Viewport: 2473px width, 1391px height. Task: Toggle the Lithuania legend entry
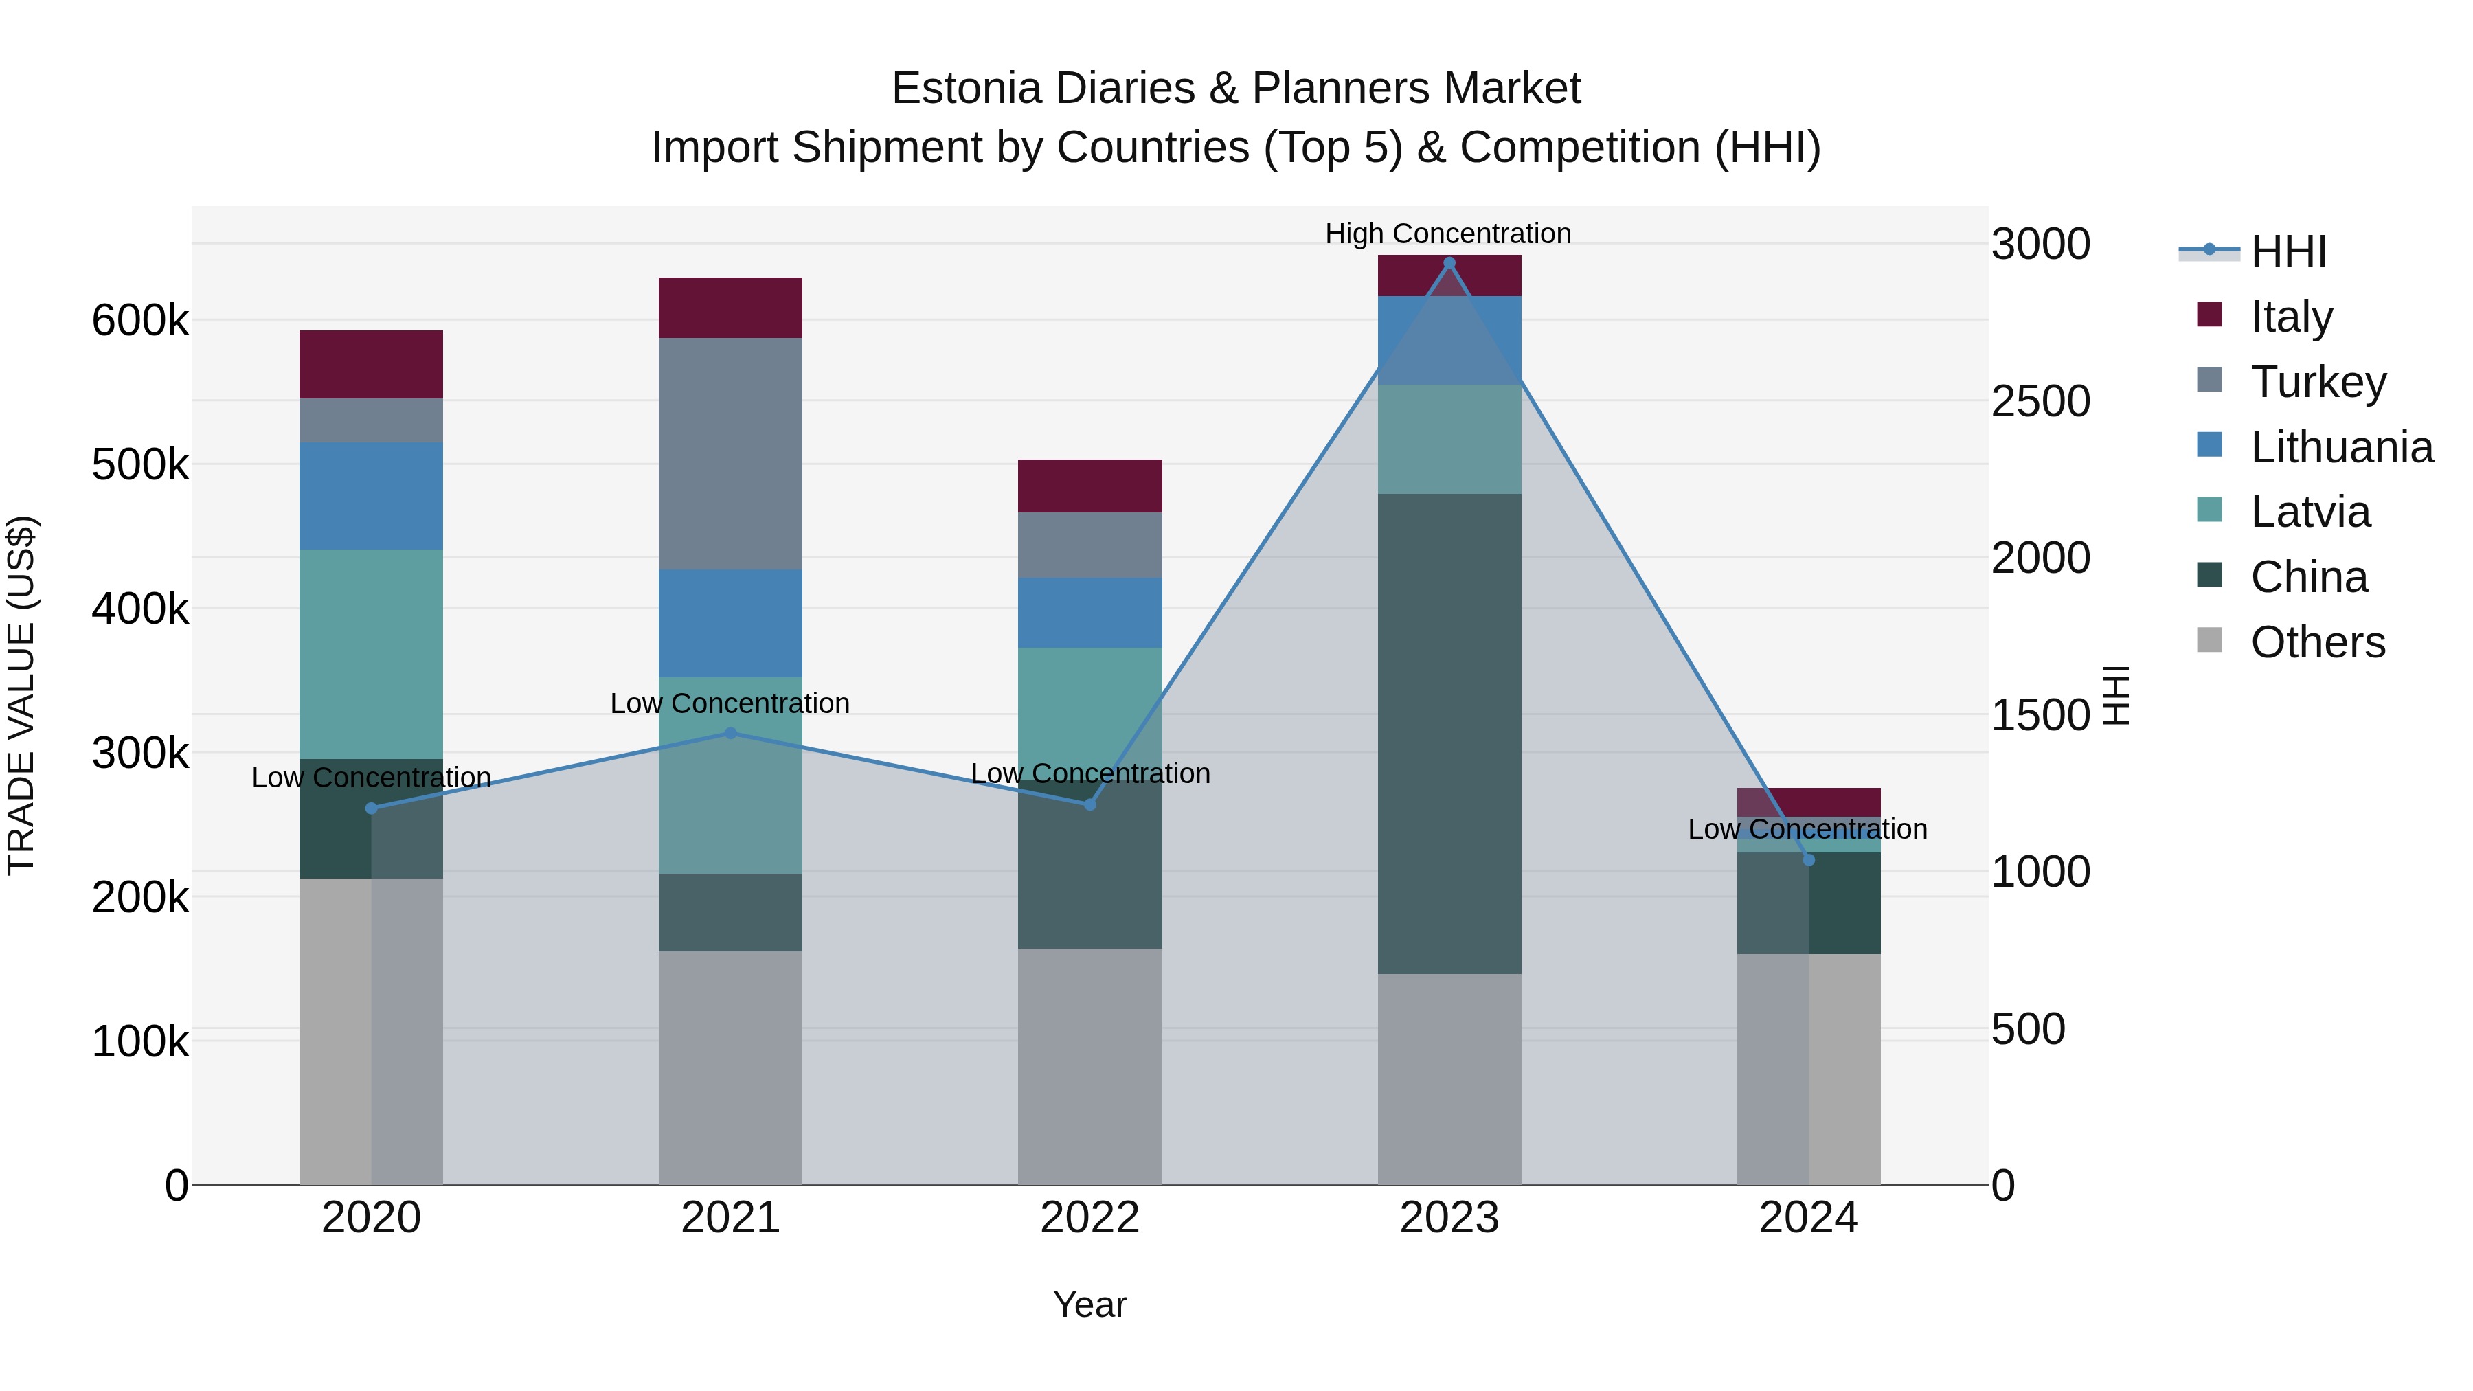[2314, 447]
